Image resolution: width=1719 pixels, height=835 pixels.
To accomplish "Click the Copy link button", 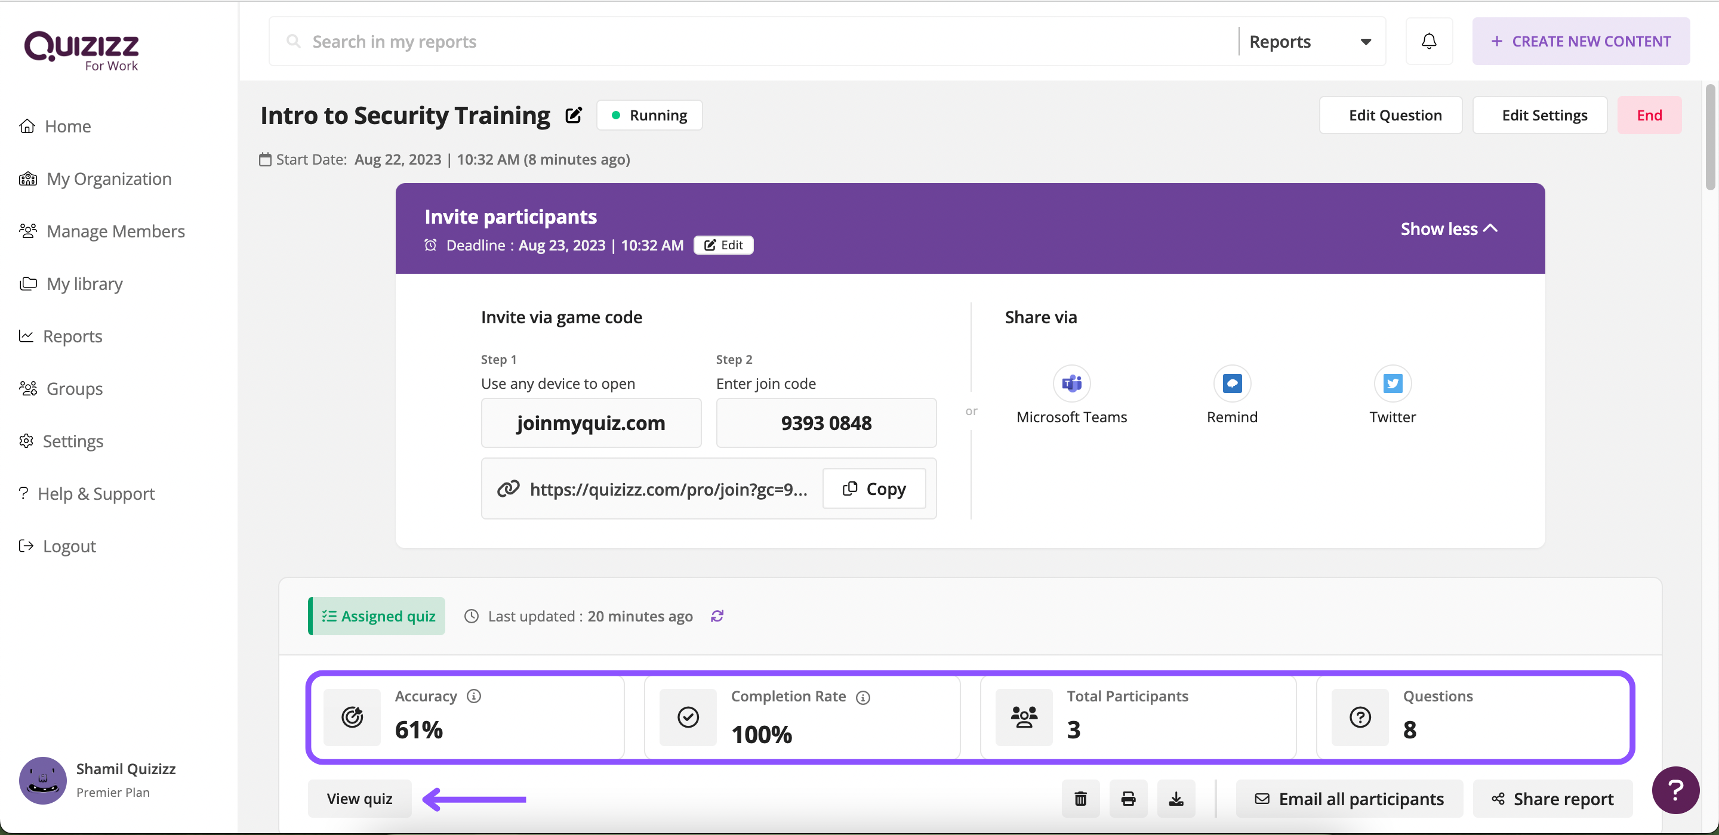I will coord(874,488).
